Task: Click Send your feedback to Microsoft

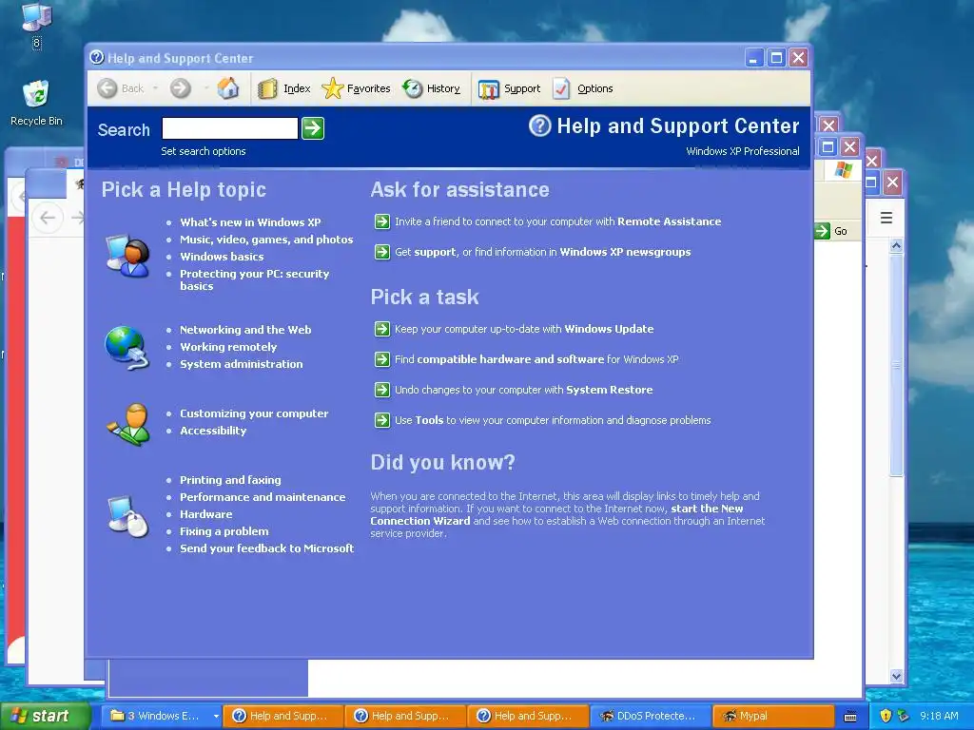Action: pyautogui.click(x=266, y=548)
